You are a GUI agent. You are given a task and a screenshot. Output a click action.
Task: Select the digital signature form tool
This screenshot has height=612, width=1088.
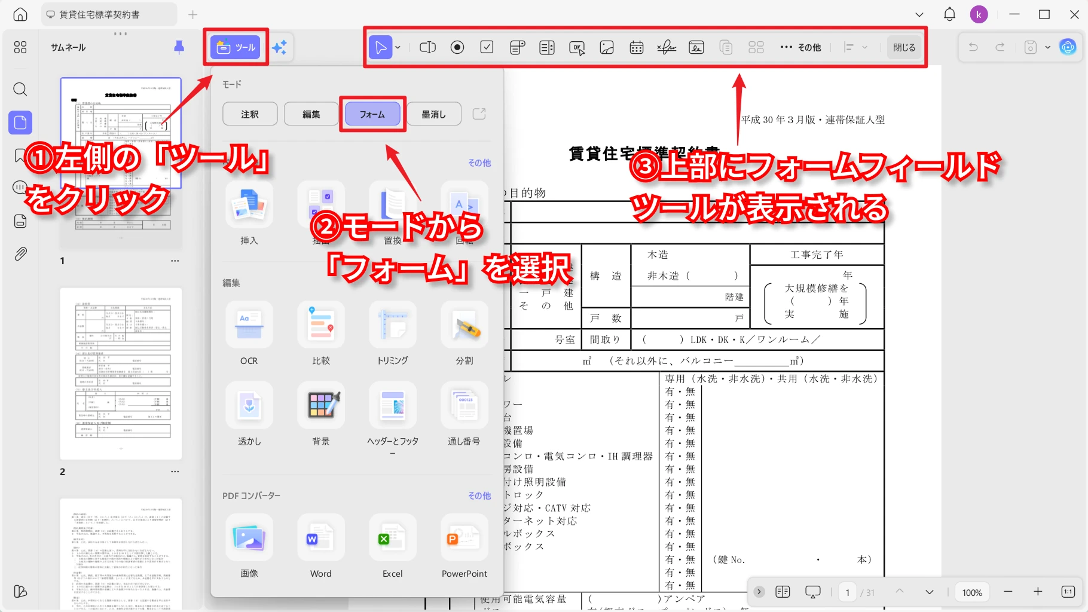pyautogui.click(x=696, y=47)
